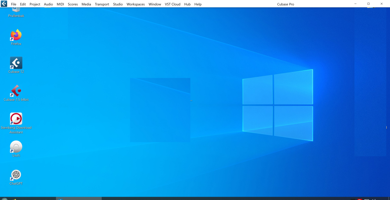Select the Prullenbak recycle bin icon

16,12
